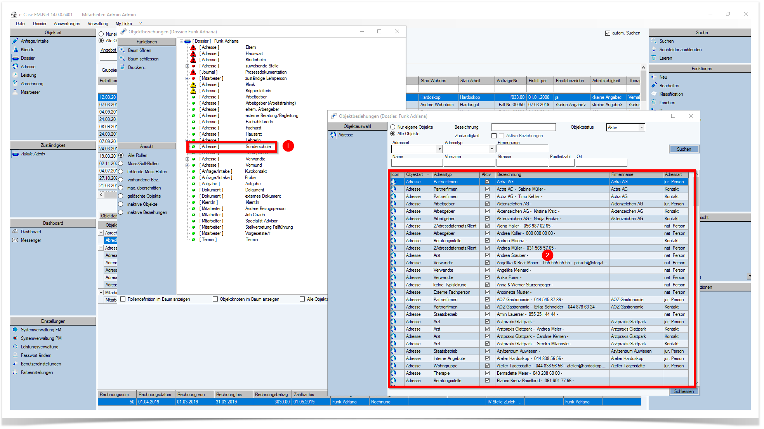Select gelöschte Objekte radio button

coord(121,196)
